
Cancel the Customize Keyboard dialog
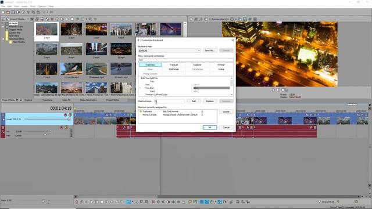pos(226,128)
